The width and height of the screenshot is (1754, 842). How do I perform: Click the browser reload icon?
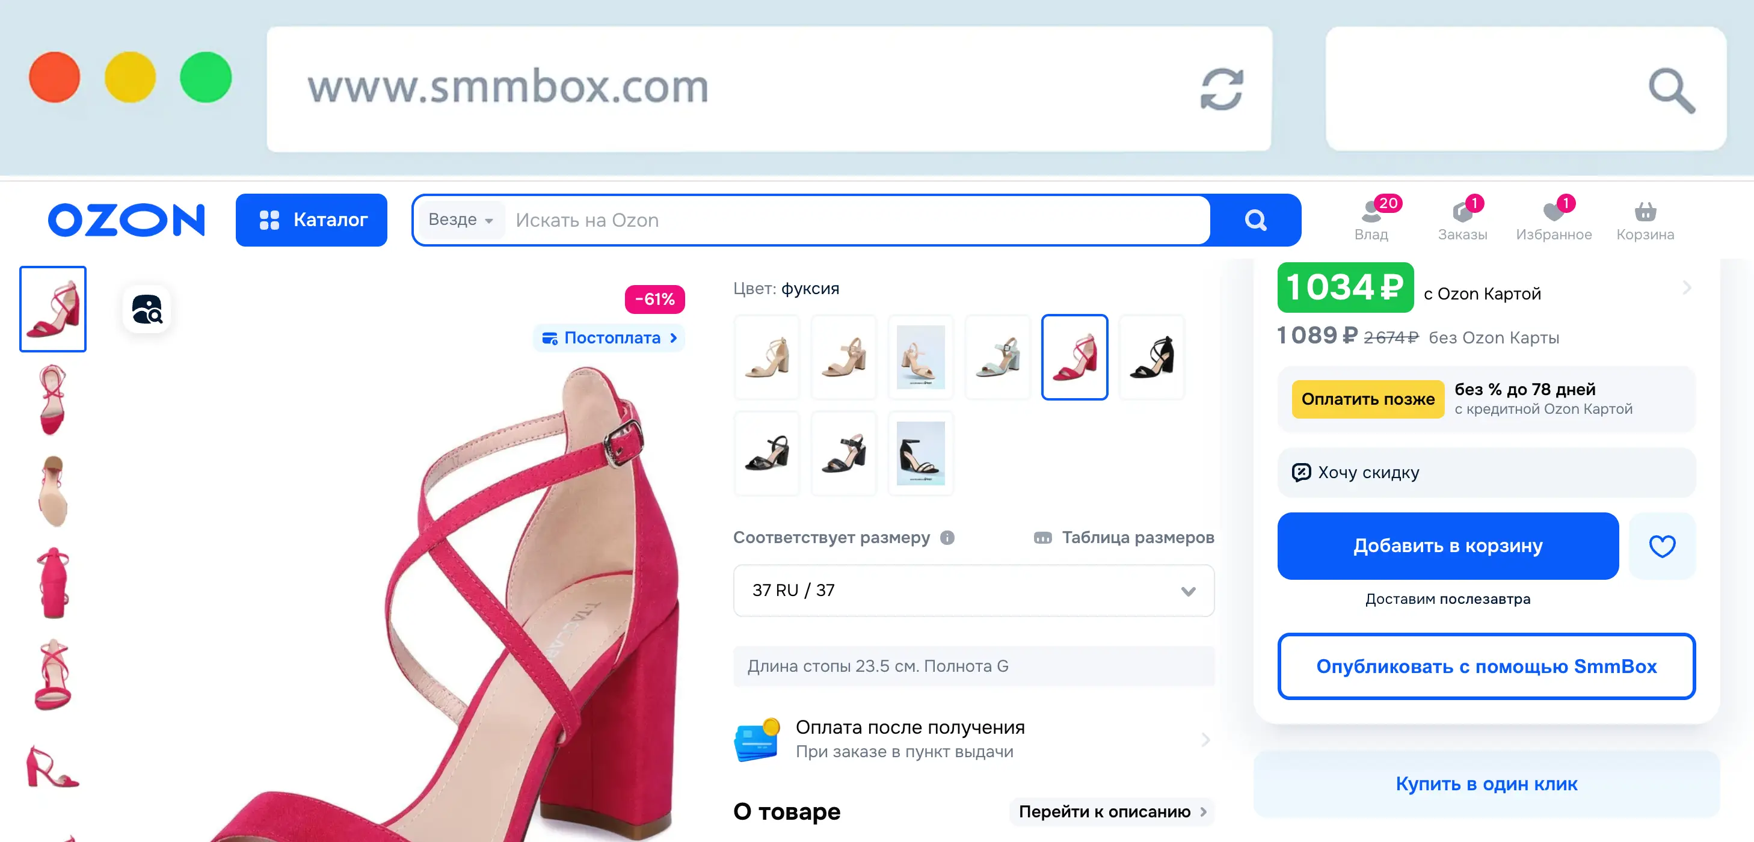pos(1222,88)
